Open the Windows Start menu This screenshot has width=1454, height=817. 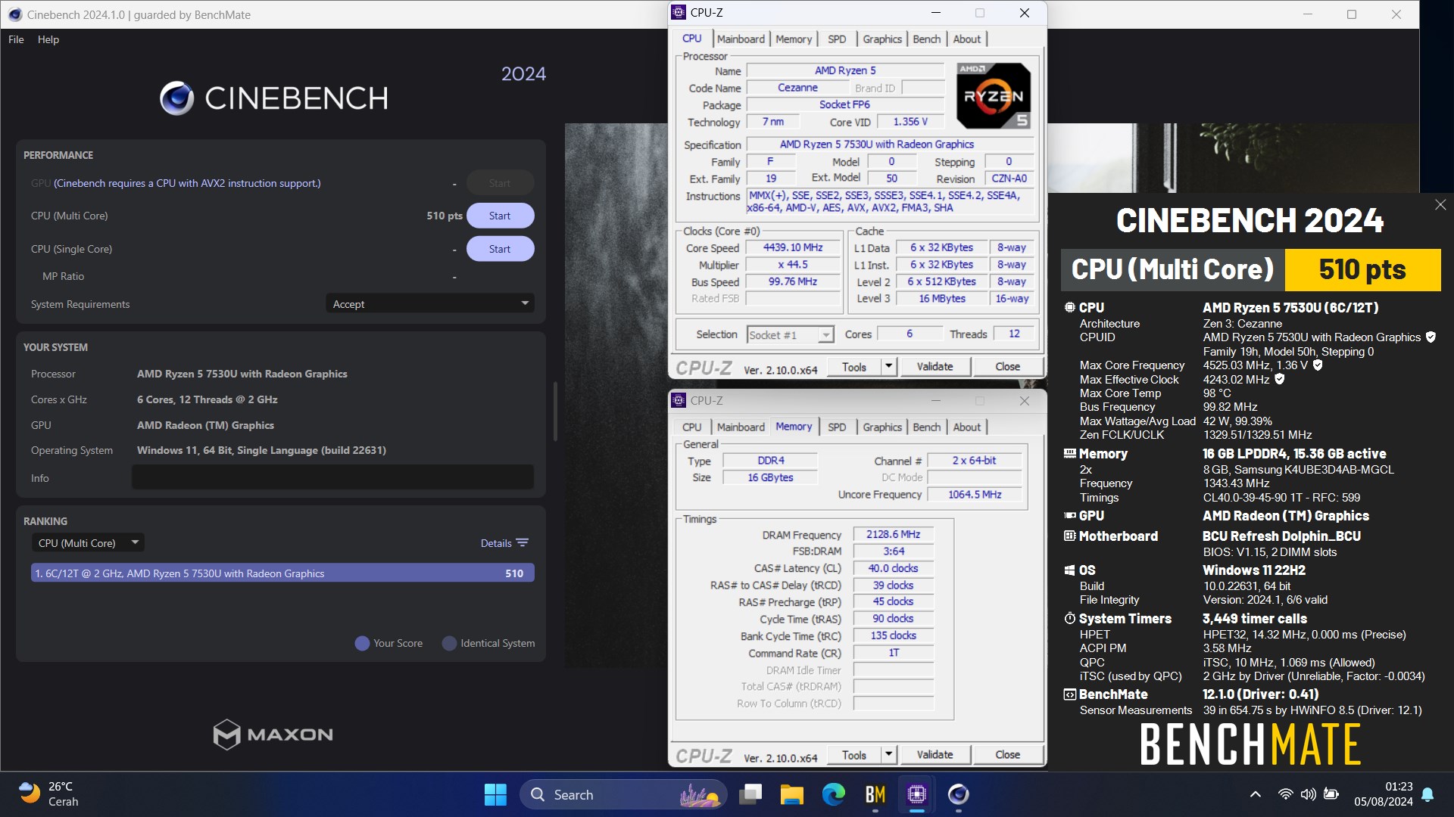click(495, 794)
